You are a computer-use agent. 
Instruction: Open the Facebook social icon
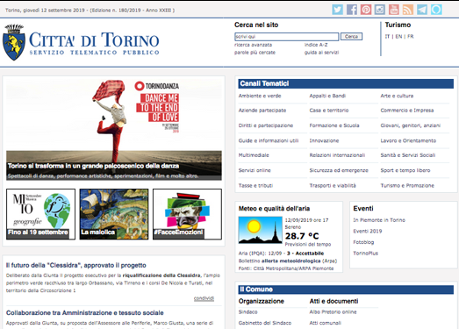click(x=352, y=10)
